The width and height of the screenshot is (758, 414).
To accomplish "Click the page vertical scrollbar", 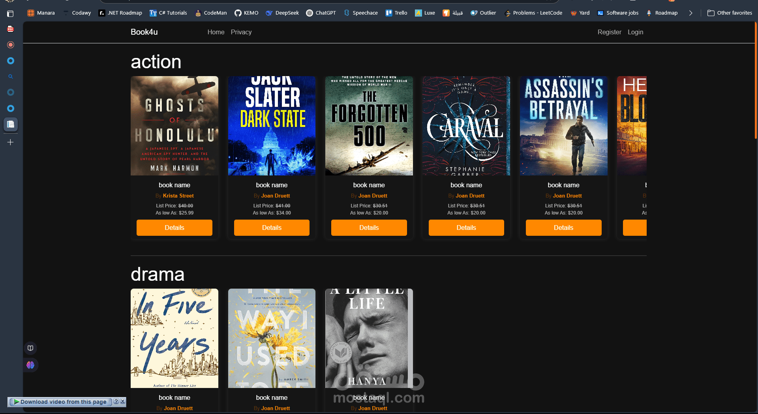I will click(756, 81).
